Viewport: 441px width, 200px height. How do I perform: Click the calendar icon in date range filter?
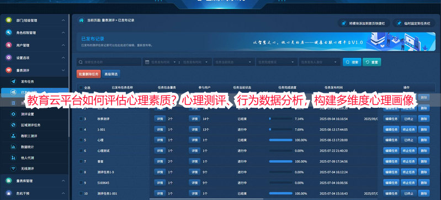pos(147,62)
